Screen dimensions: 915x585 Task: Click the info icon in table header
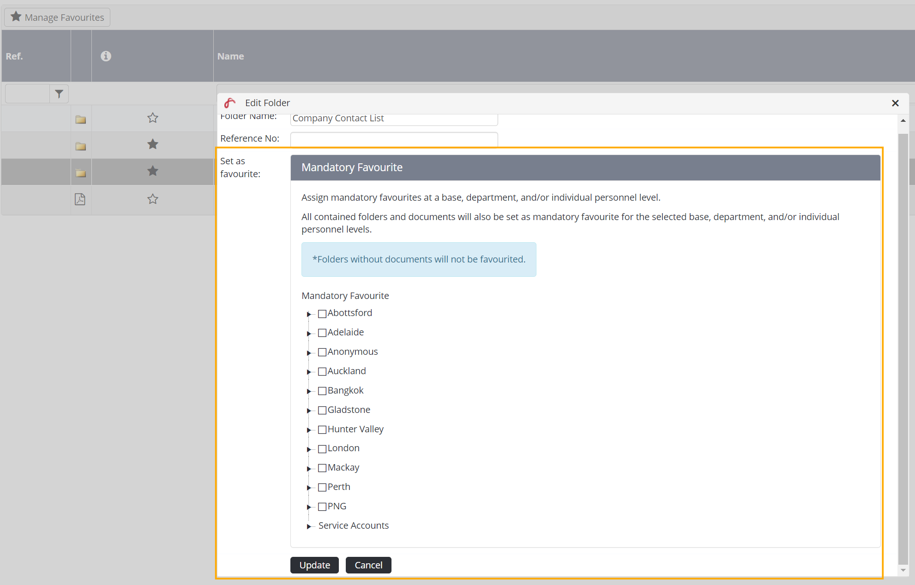point(106,56)
